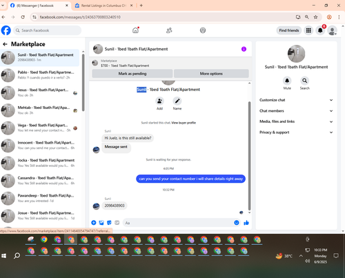Open Windows notification center icon
Image resolution: width=345 pixels, height=278 pixels.
click(x=336, y=256)
